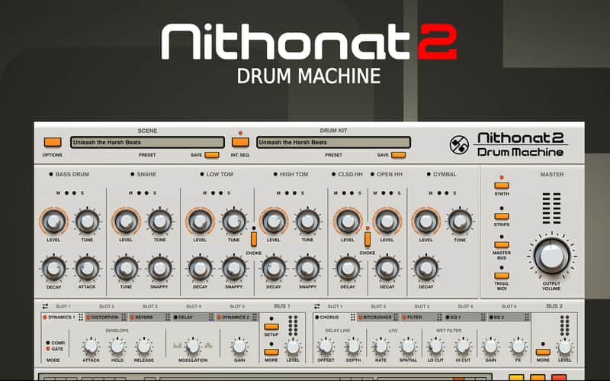Select the Distortion effect slot
The image size is (610, 381).
click(x=103, y=318)
